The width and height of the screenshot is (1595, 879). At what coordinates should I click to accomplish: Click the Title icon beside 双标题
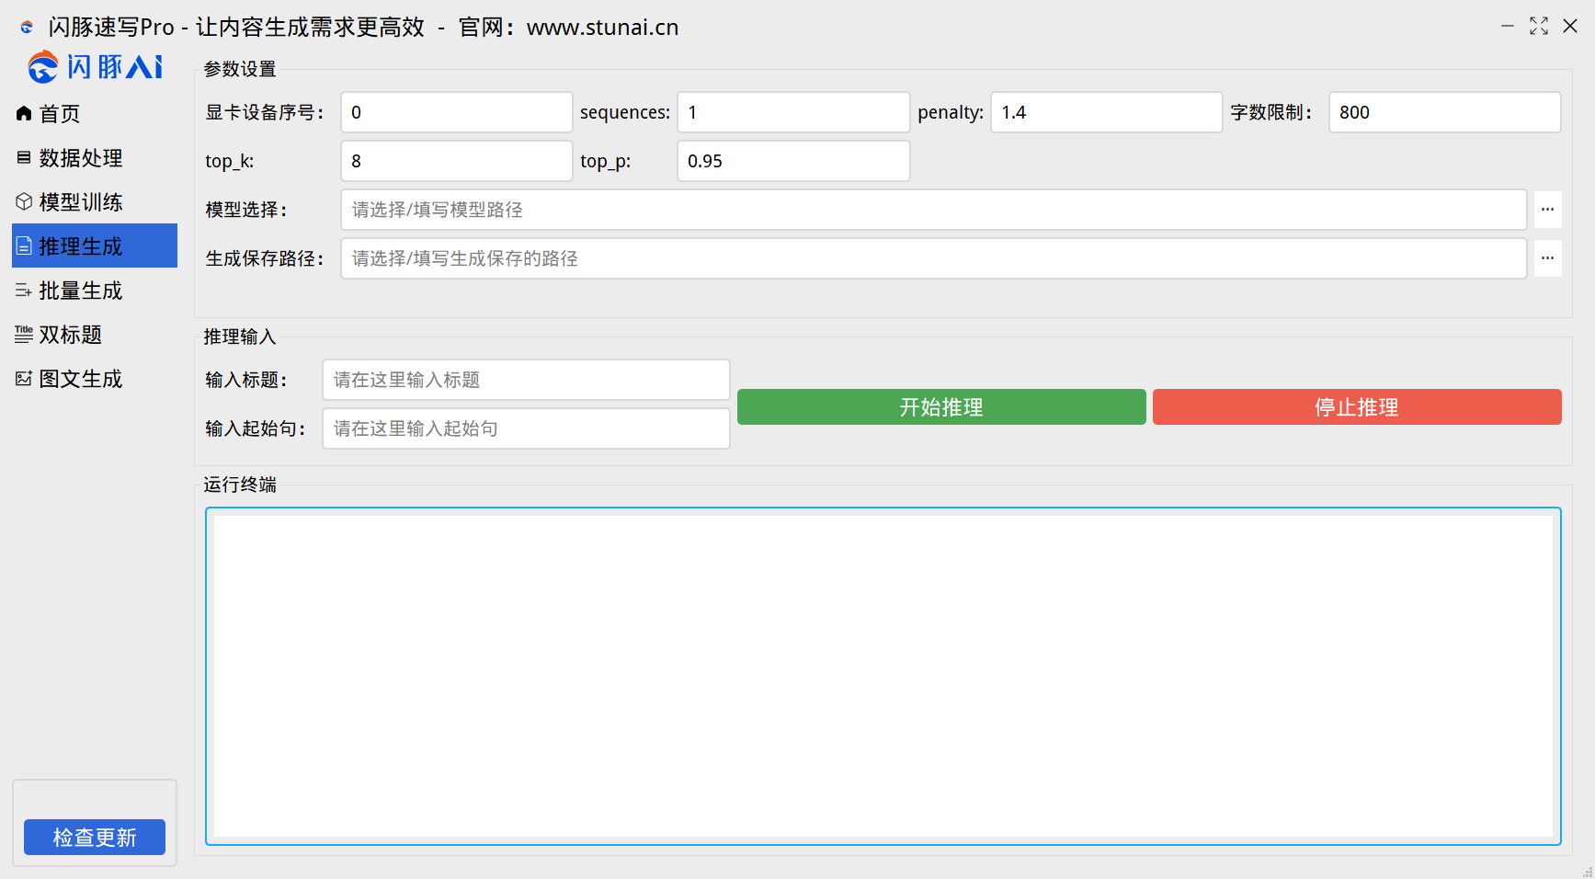pyautogui.click(x=24, y=334)
